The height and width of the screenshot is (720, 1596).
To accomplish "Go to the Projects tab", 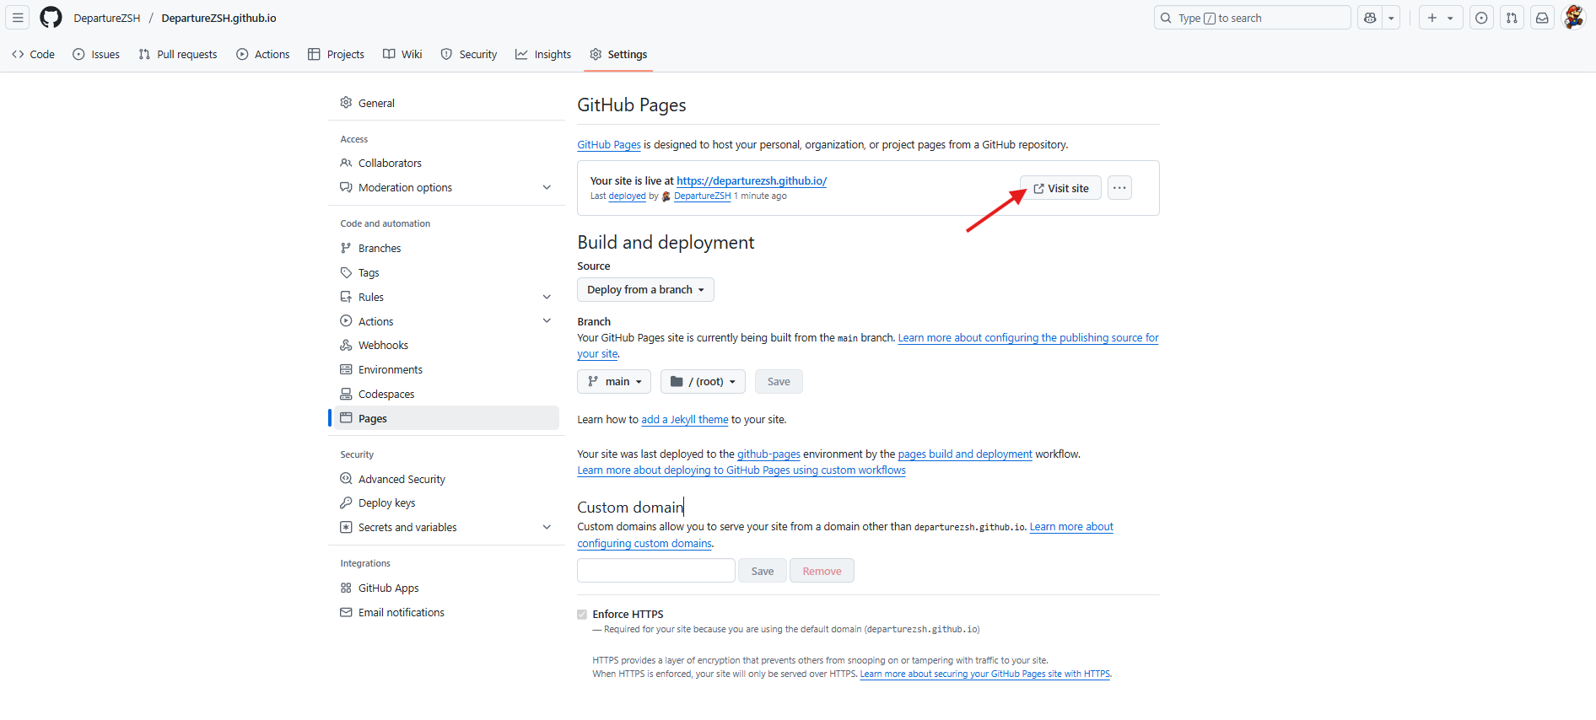I will tap(336, 54).
